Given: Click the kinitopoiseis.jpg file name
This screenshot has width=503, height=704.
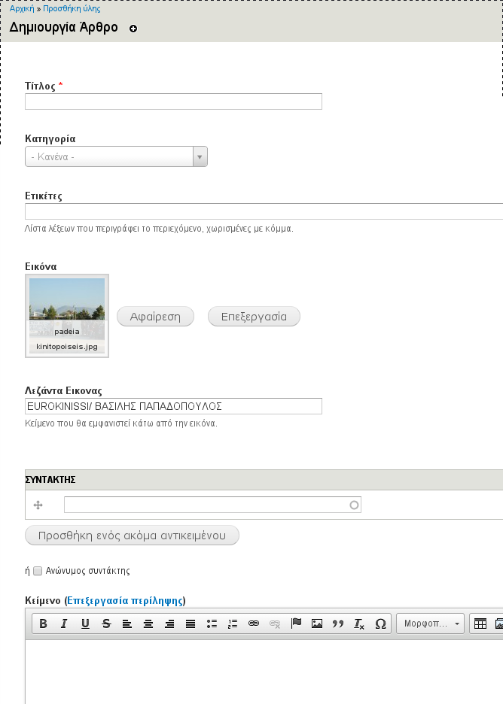Looking at the screenshot, I should (67, 347).
